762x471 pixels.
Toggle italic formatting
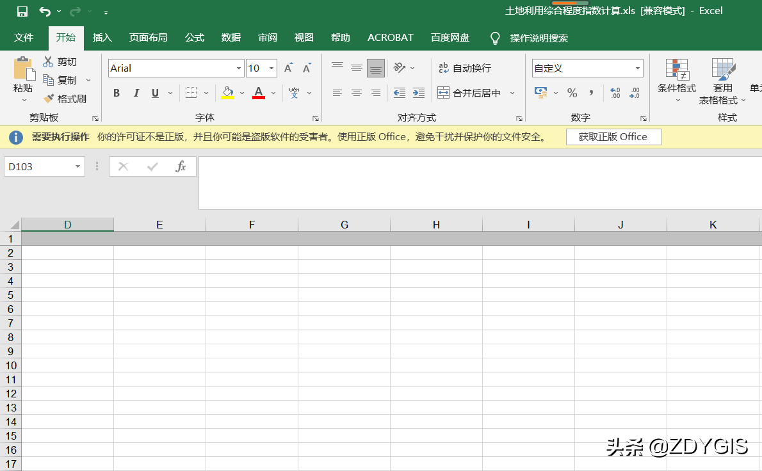pyautogui.click(x=136, y=93)
